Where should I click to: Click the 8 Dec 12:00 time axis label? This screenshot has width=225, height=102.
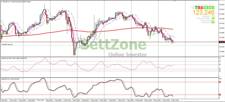148,100
